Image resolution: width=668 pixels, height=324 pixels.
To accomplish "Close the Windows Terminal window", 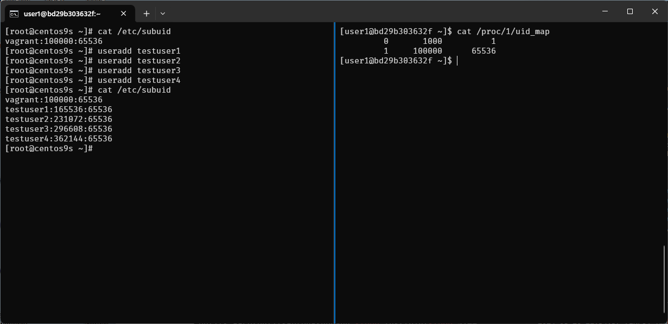I will coord(655,11).
